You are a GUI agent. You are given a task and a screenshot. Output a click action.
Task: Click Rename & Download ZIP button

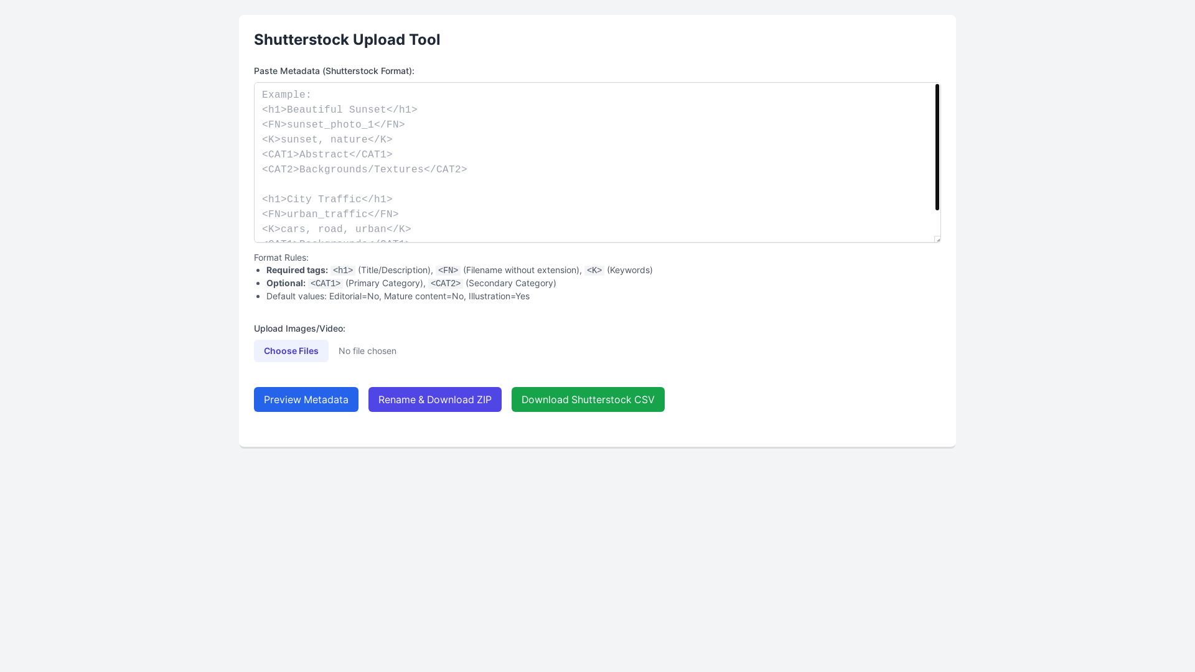pos(434,399)
